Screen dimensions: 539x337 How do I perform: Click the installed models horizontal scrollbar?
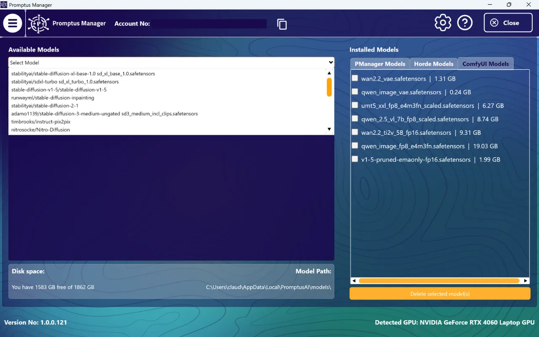pyautogui.click(x=439, y=281)
